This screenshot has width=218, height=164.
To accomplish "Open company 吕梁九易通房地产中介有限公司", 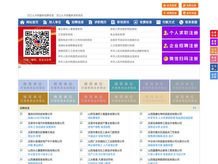I will (x=45, y=141).
